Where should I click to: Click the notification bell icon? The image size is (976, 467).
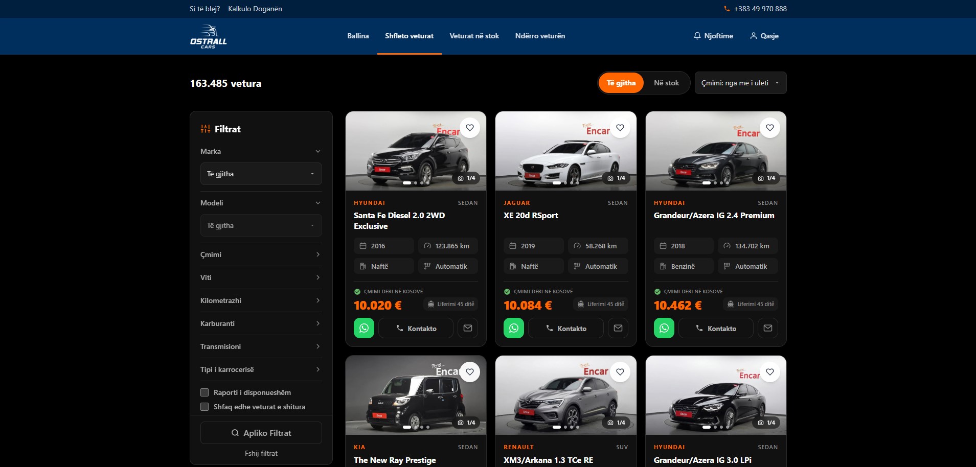click(697, 36)
